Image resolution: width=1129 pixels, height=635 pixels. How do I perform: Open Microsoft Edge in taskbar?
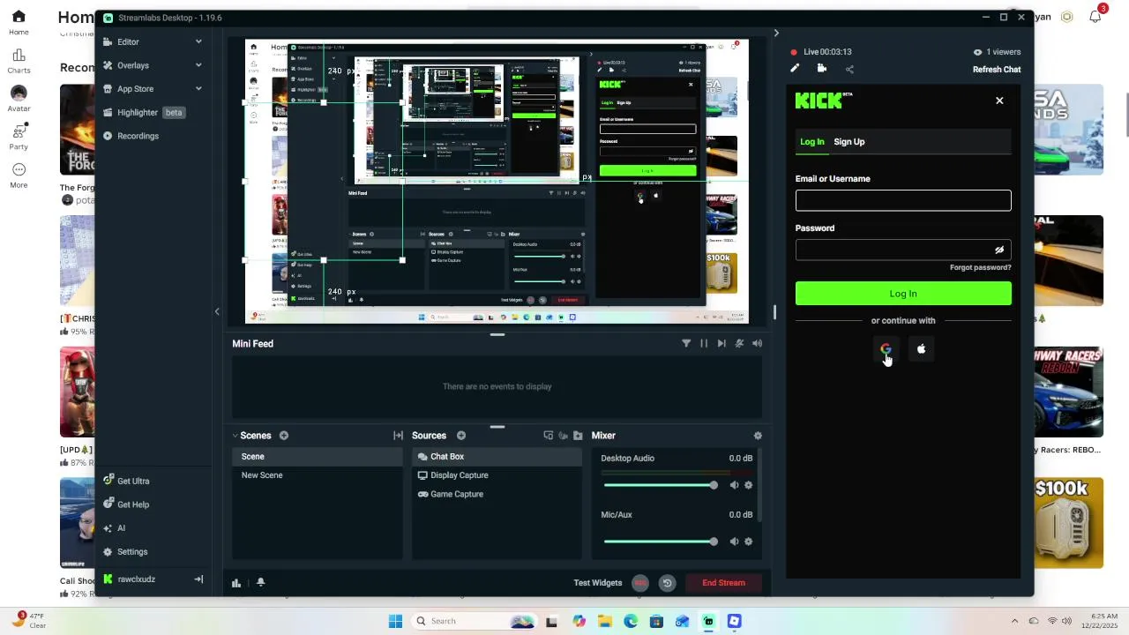tap(631, 621)
